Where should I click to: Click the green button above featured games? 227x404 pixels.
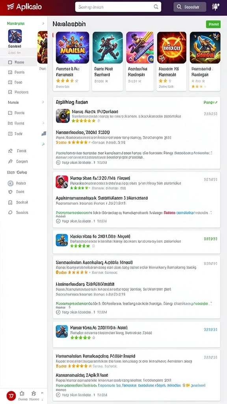point(213,24)
